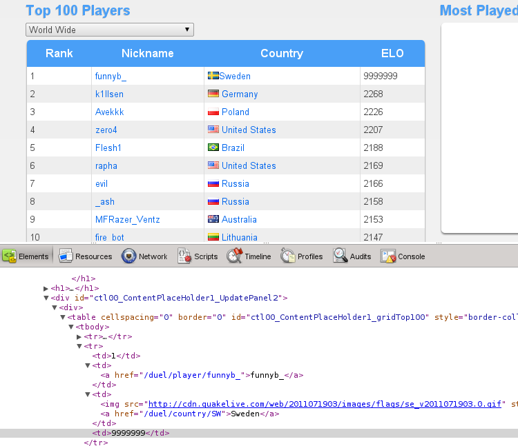518x446 pixels.
Task: Open the Network panel icon
Action: tap(129, 256)
